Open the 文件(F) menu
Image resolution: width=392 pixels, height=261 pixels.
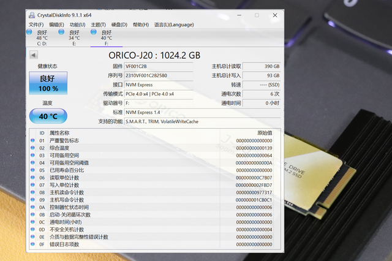point(36,25)
